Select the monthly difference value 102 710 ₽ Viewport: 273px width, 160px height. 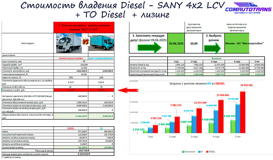[84, 151]
